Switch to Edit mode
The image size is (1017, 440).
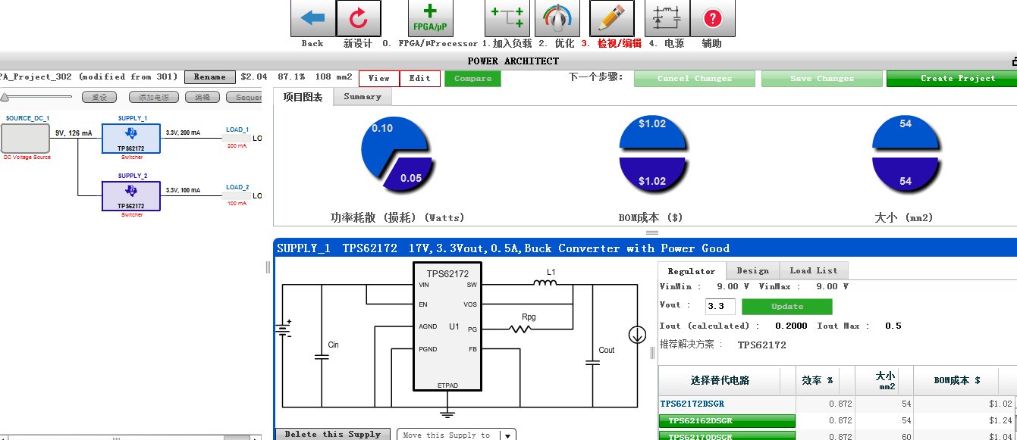[420, 78]
